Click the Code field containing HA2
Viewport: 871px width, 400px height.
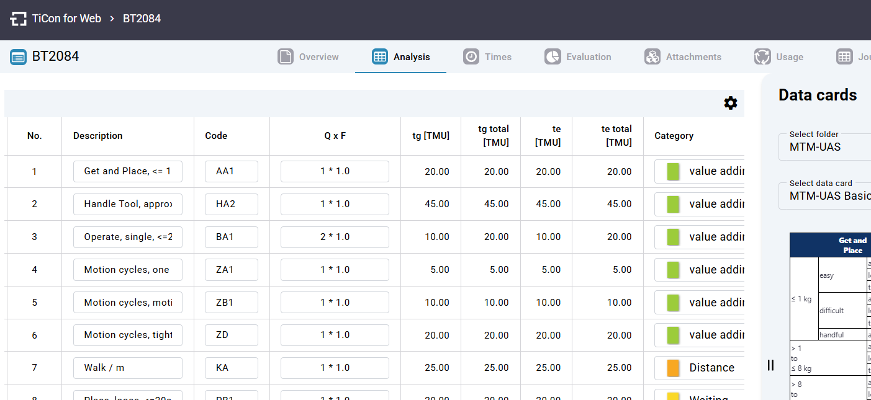coord(231,204)
